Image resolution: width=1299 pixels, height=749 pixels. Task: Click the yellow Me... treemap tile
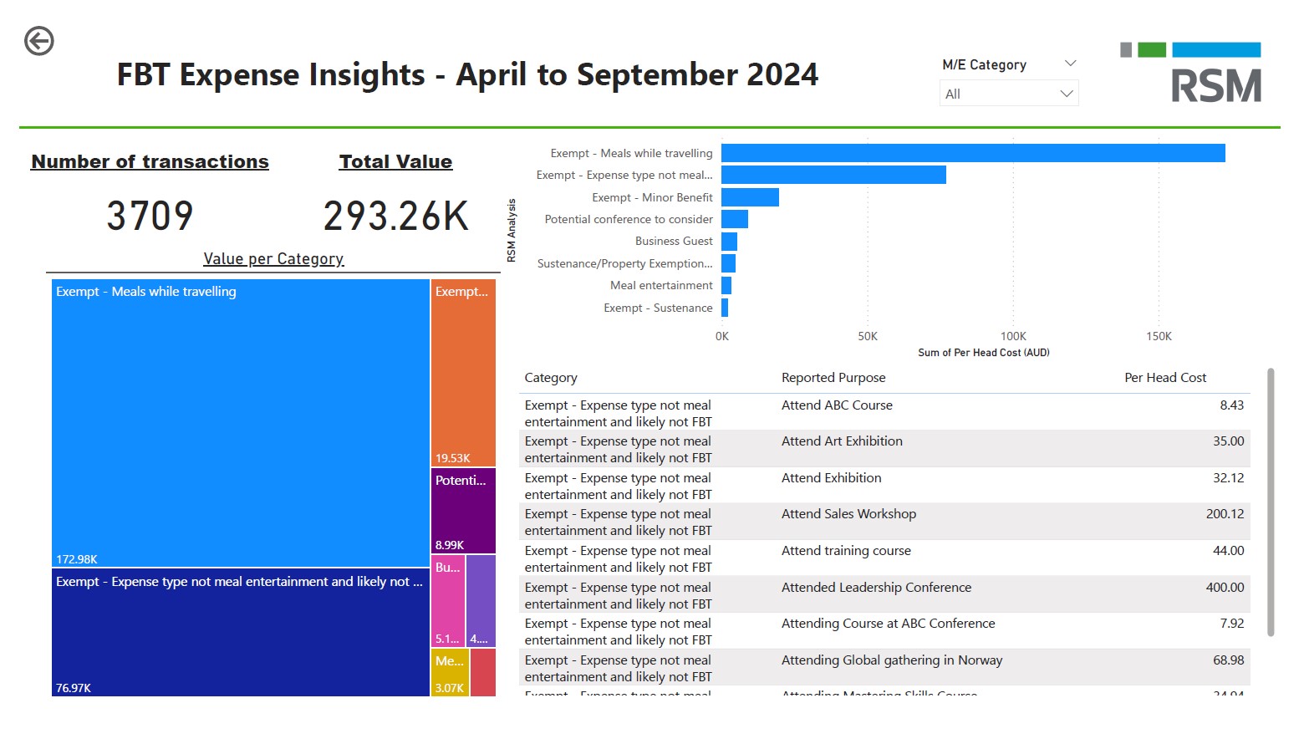[x=450, y=672]
